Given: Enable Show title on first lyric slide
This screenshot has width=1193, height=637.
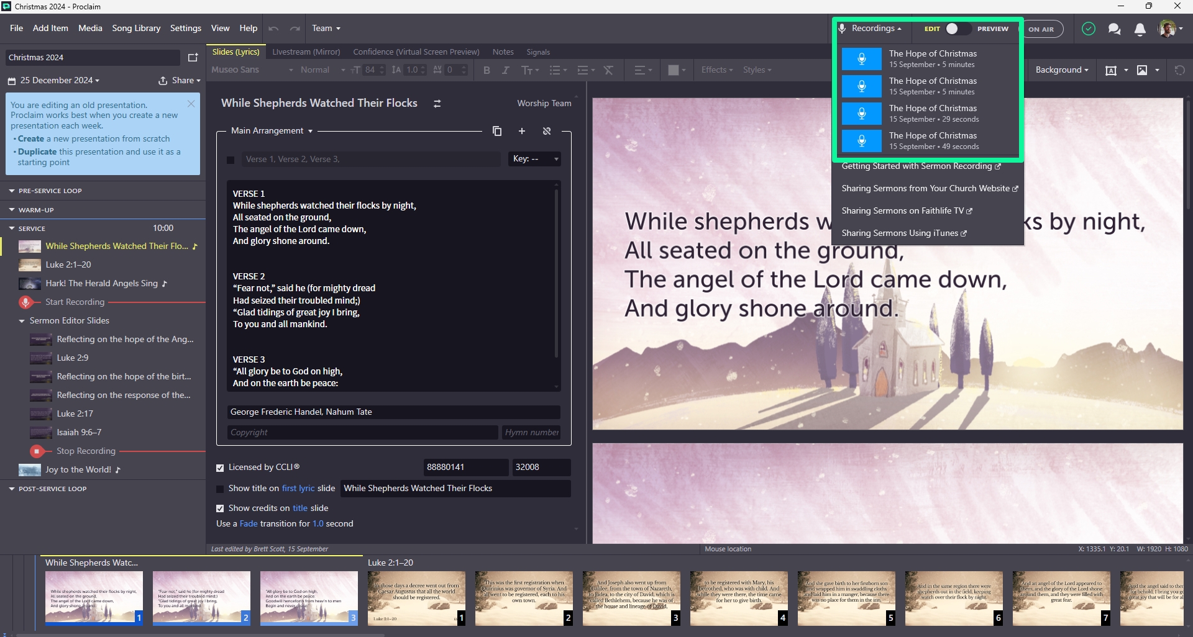Looking at the screenshot, I should coord(220,489).
